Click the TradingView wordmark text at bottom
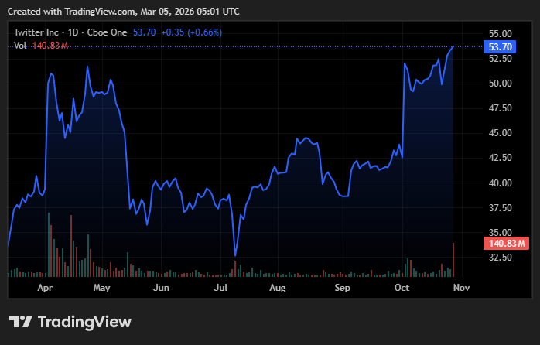Viewport: 540px width, 345px height. click(84, 322)
